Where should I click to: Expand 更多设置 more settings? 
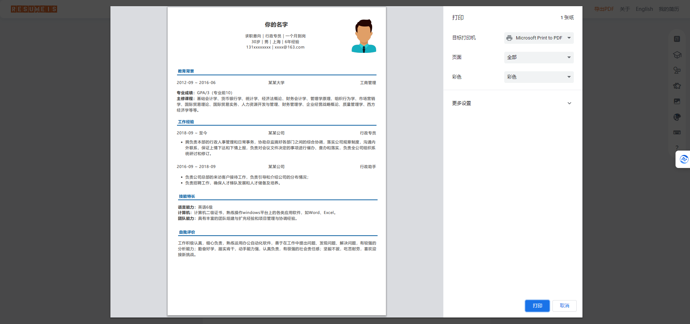(x=513, y=103)
